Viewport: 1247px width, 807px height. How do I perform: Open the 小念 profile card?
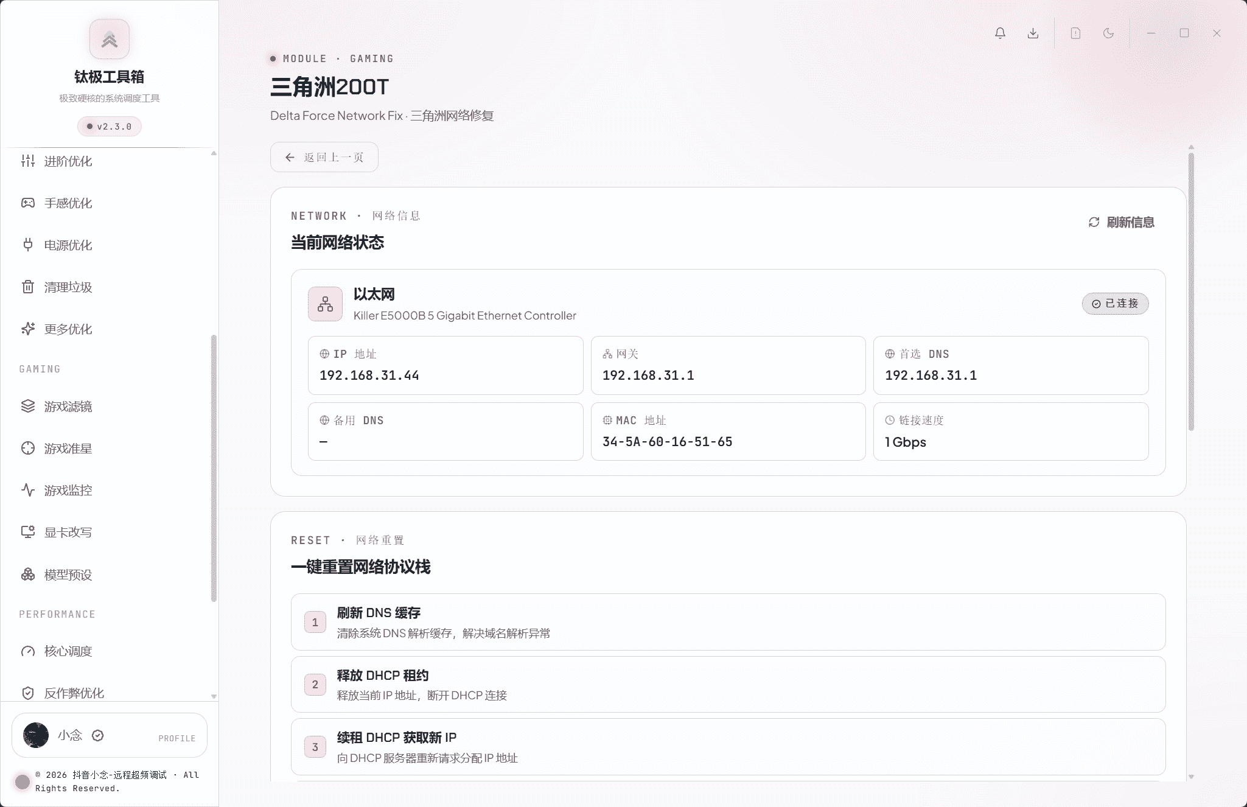(110, 736)
